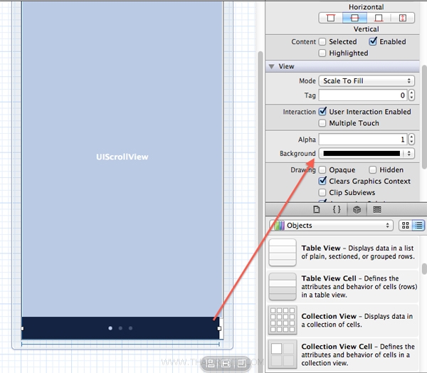This screenshot has width=427, height=373.
Task: Check the Selected content checkbox
Action: click(x=322, y=42)
